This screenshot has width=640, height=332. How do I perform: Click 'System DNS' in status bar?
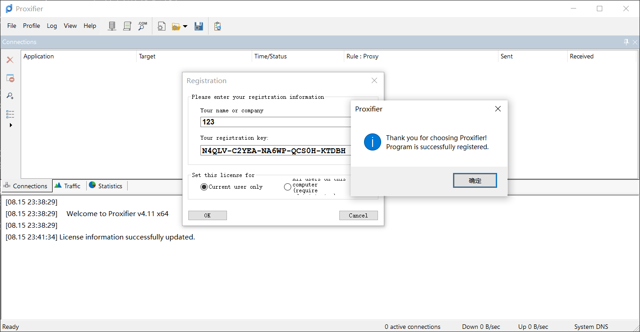tap(591, 327)
